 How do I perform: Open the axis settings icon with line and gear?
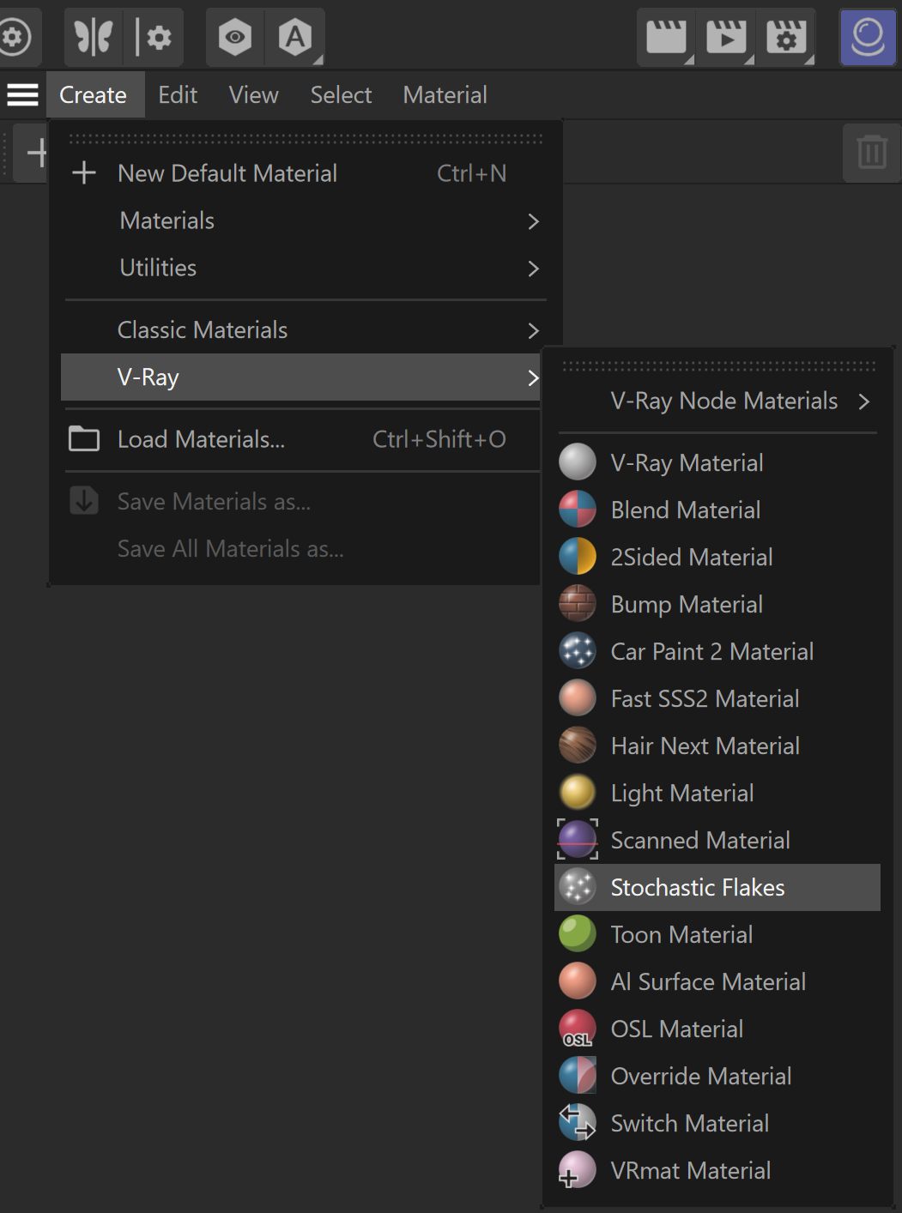coord(154,38)
